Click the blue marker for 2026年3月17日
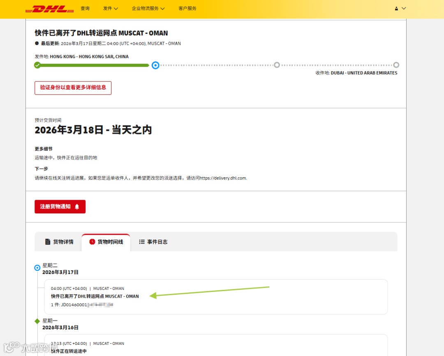444x356 pixels. point(37,268)
